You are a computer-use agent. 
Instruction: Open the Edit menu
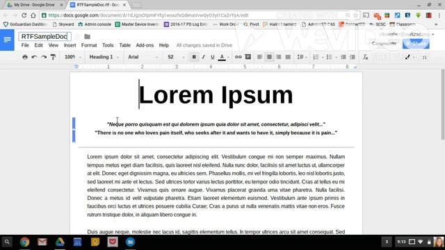[38, 45]
